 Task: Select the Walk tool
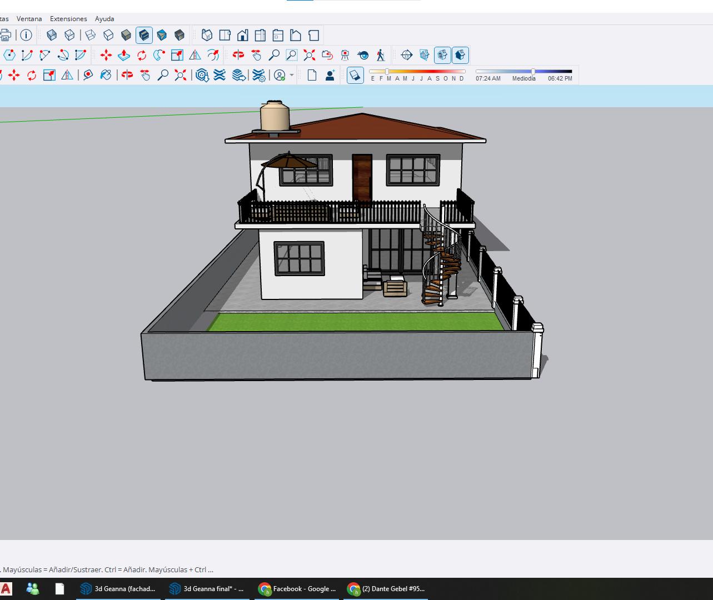381,55
